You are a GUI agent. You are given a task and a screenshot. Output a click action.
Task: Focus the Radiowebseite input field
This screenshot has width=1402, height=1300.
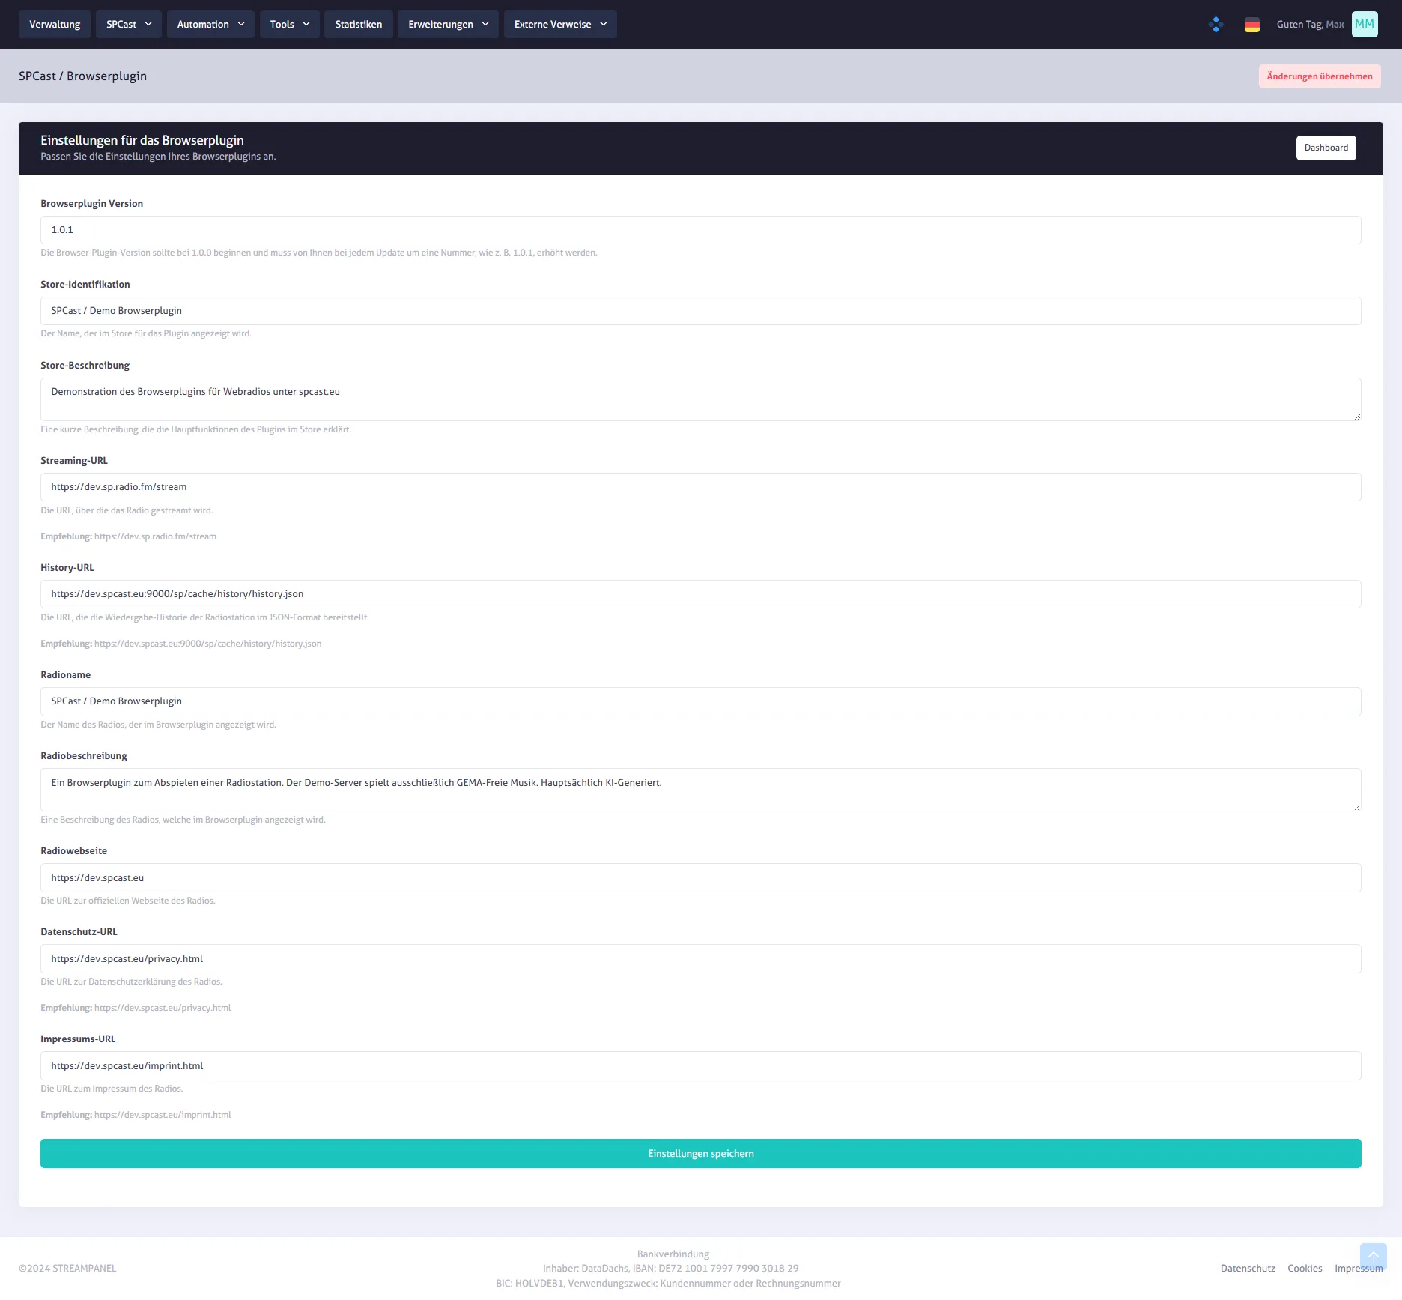(x=701, y=878)
